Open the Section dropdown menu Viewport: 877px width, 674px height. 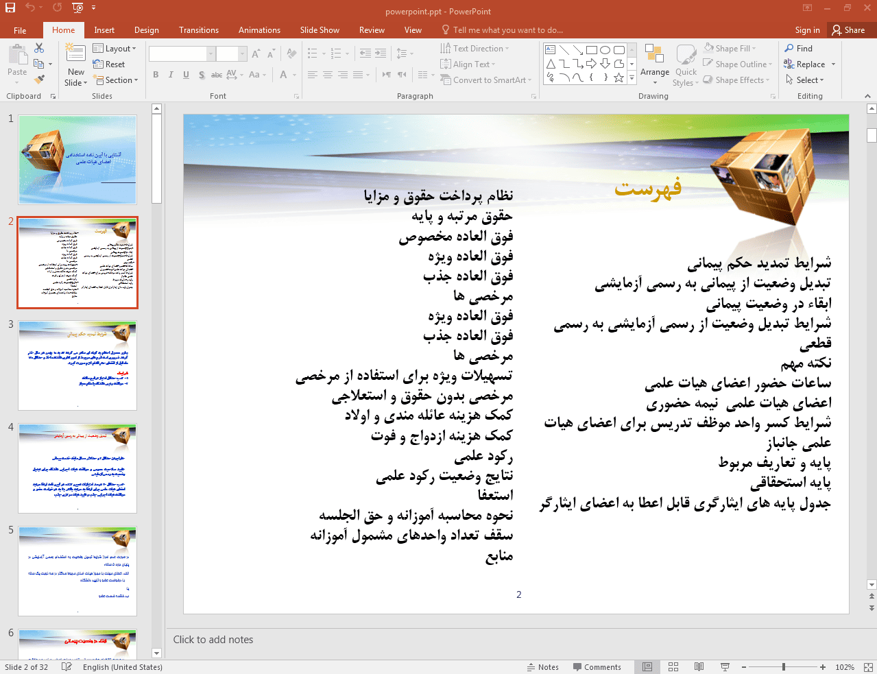[115, 80]
